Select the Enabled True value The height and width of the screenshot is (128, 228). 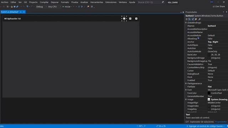click(210, 80)
